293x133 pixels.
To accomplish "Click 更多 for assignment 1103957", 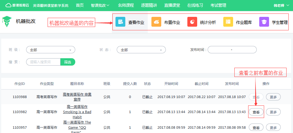I will [273, 127].
